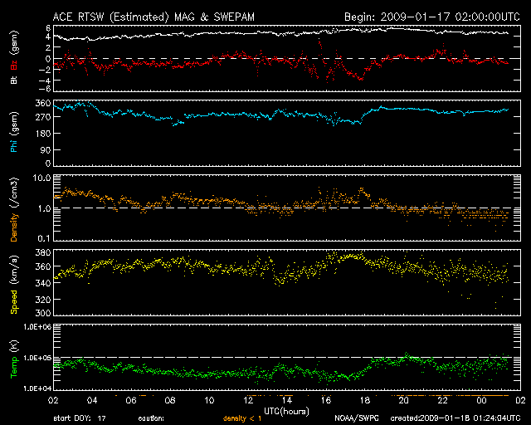Click the Begin: 2009-01-17 02:00:00UTC timestamp

(x=432, y=17)
